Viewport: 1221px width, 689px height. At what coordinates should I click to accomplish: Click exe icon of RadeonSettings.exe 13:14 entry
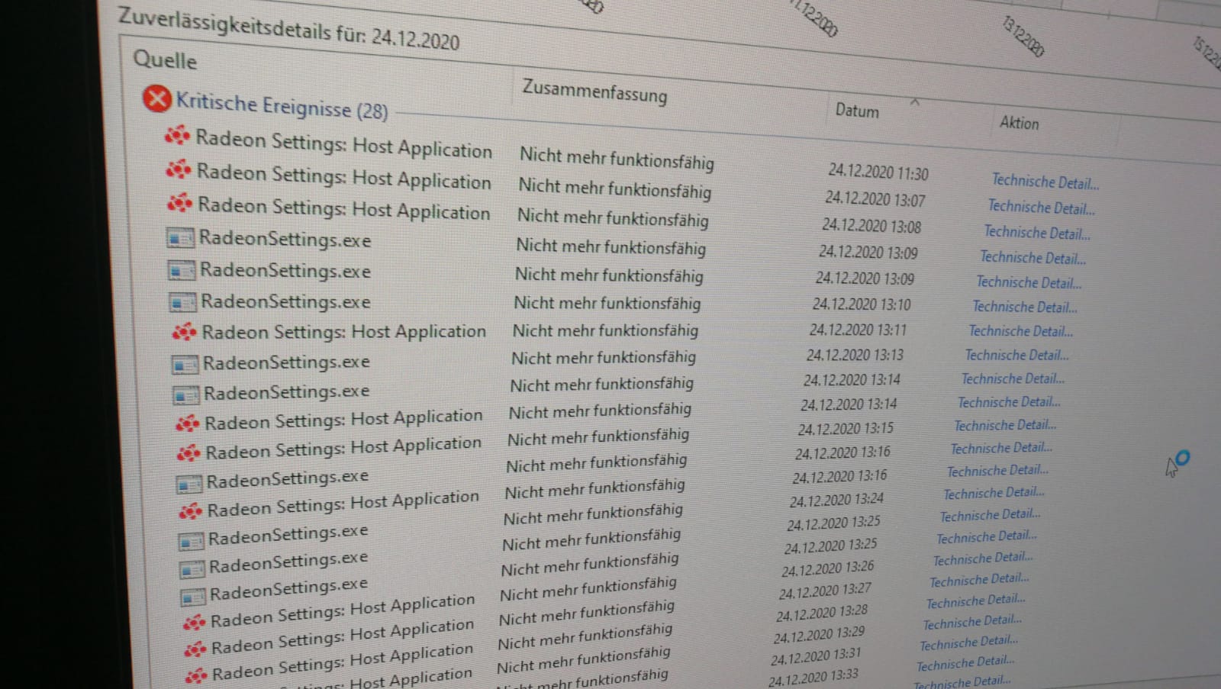point(186,396)
